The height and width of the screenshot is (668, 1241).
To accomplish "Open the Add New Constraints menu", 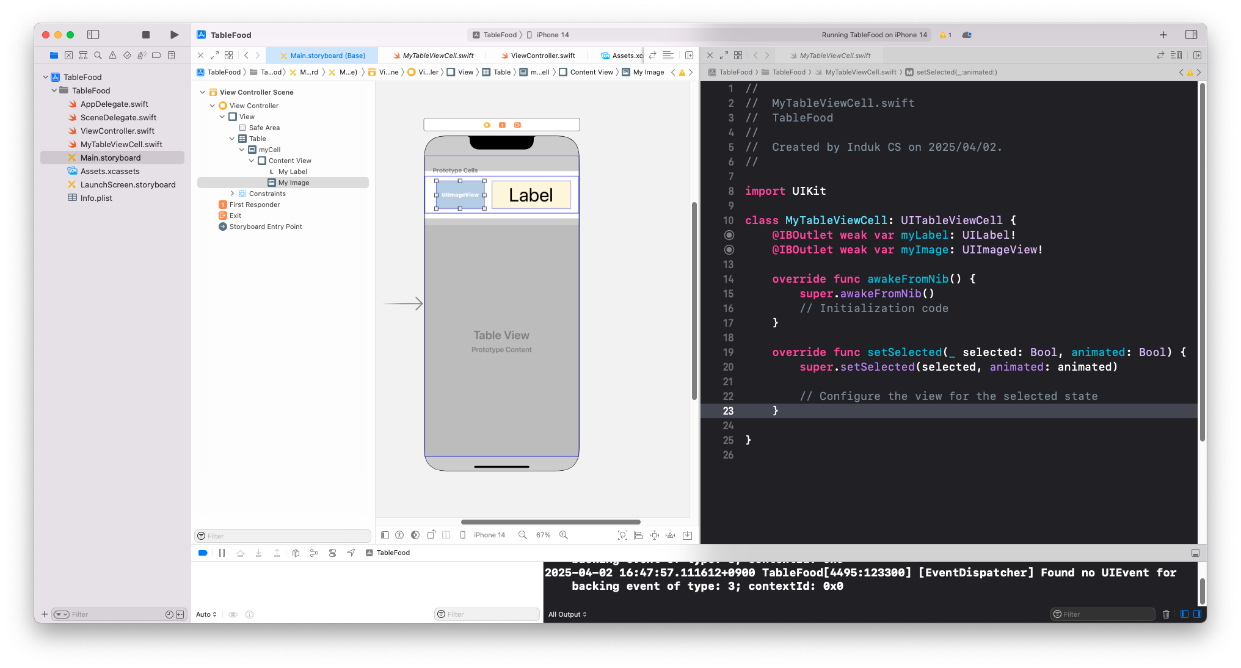I will pyautogui.click(x=654, y=535).
